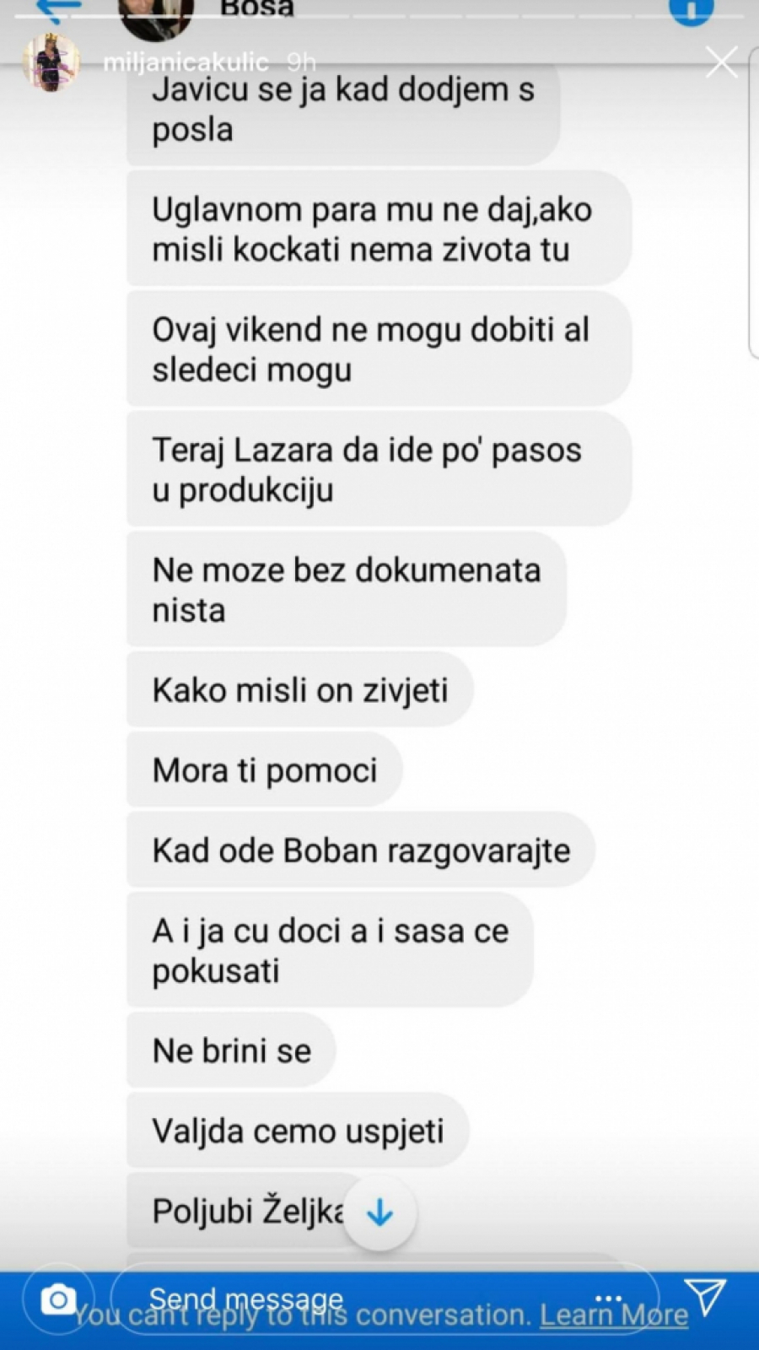Screen dimensions: 759x1350
Task: Tap the "Kako misli on zivjeti" message
Action: [299, 690]
